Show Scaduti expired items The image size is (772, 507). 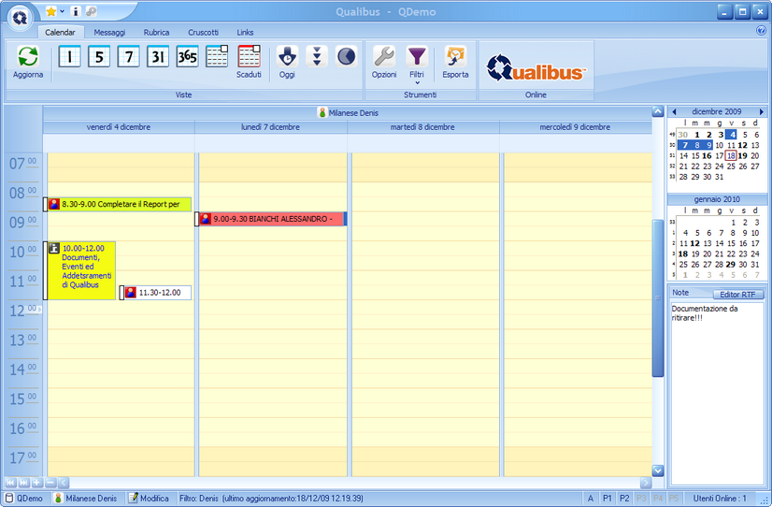(x=249, y=62)
